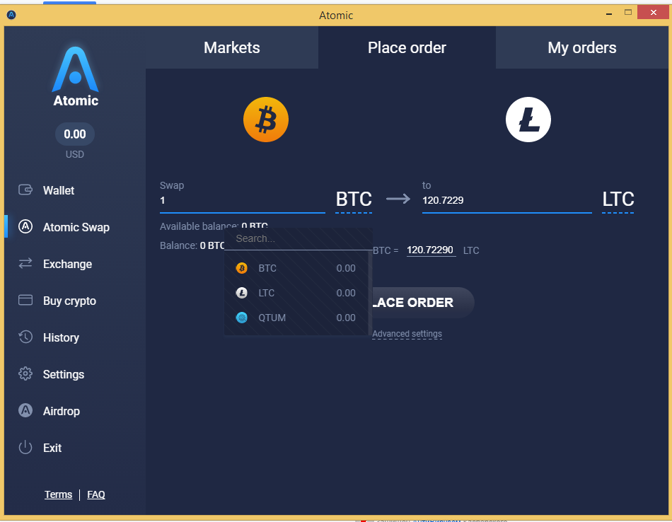Choose QTUM from the coin list

pos(296,318)
